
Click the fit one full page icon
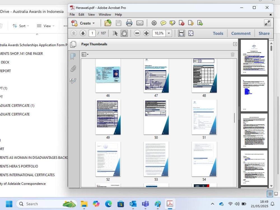click(x=191, y=33)
